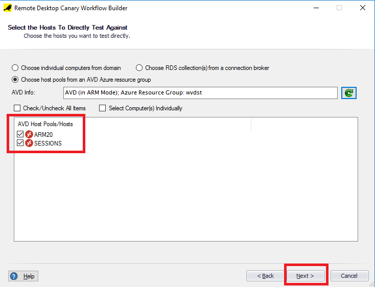This screenshot has height=287, width=375.
Task: Select Choose individual computers from domain
Action: coord(15,67)
